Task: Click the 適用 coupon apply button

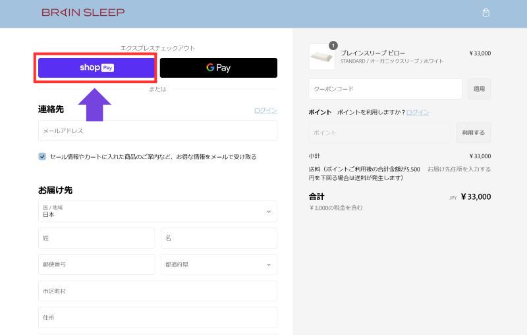Action: coord(479,89)
